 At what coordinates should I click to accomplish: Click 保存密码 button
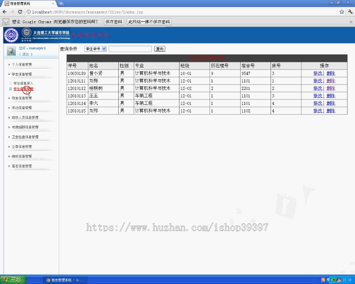[114, 22]
